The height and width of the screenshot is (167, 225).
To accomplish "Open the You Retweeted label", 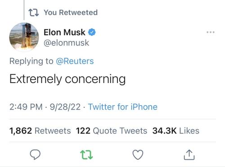I will (71, 12).
